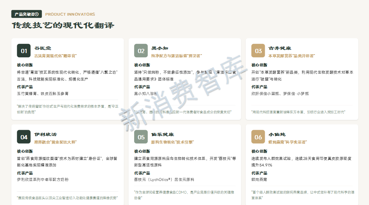Image resolution: width=369 pixels, height=205 pixels.
Task: Click 核心创新 label in the 小仙炖 card
Action: 259,151
